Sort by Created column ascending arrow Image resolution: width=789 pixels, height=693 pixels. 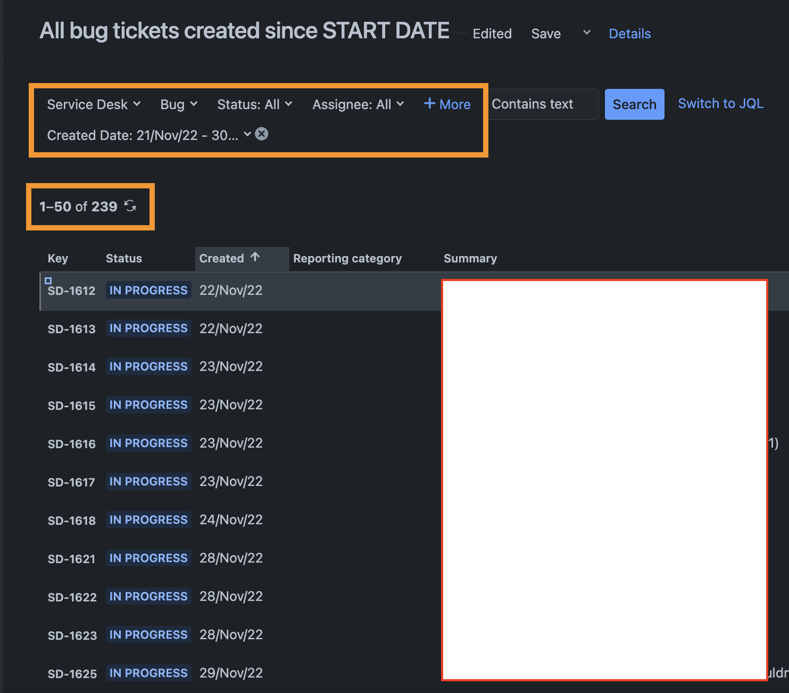(255, 257)
